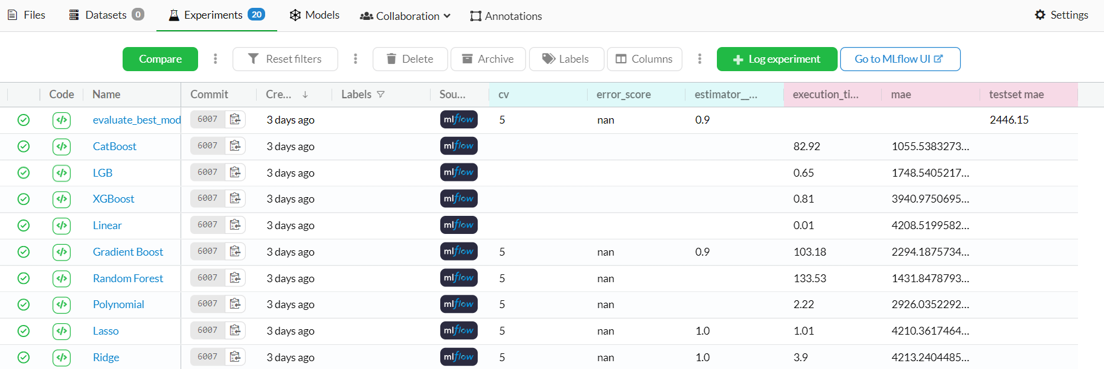Screen dimensions: 1104x369
Task: Toggle the status circle for evaluate_best_mod row
Action: pyautogui.click(x=24, y=120)
